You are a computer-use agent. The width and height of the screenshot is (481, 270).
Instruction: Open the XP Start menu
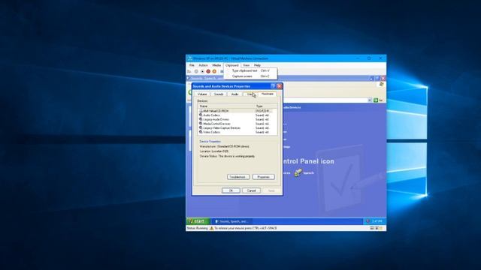pyautogui.click(x=198, y=221)
